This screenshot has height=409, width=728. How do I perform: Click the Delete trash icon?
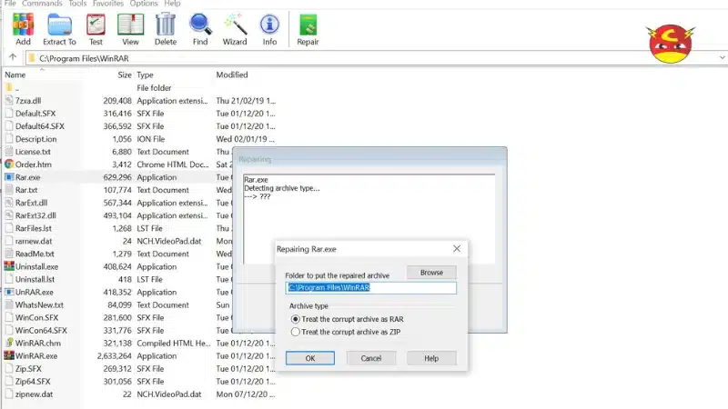click(166, 29)
